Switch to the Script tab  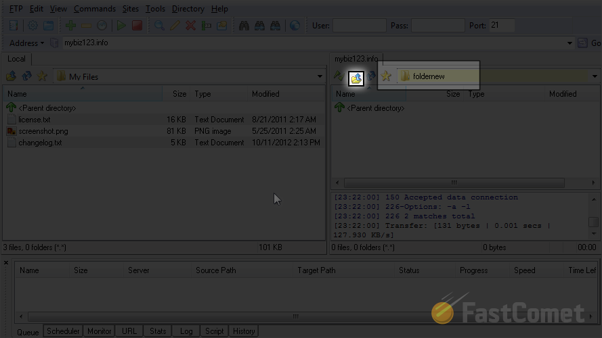tap(214, 331)
